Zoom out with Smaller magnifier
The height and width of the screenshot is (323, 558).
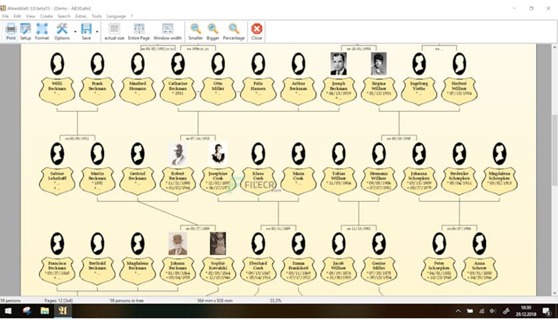196,31
